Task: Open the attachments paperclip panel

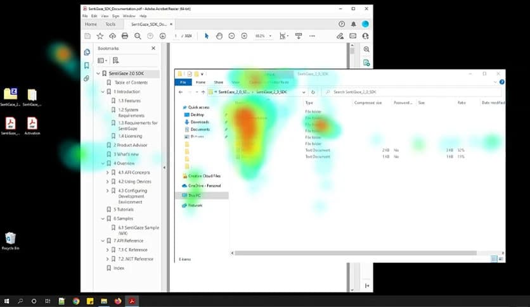Action: (87, 78)
